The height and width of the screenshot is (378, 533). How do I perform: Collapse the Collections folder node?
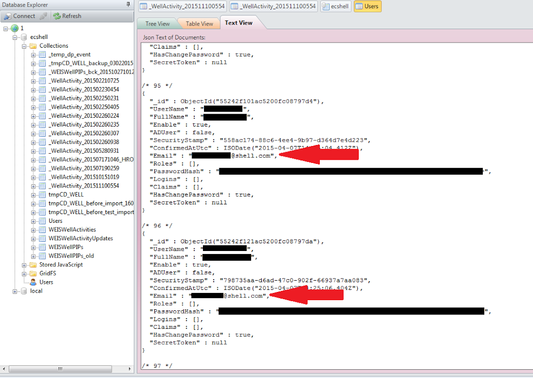click(x=24, y=46)
